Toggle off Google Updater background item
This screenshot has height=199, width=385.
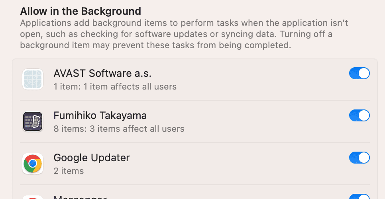(359, 158)
